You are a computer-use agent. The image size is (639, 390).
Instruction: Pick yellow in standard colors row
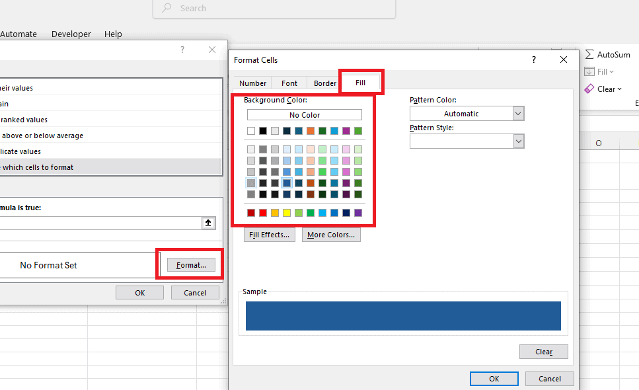point(287,213)
